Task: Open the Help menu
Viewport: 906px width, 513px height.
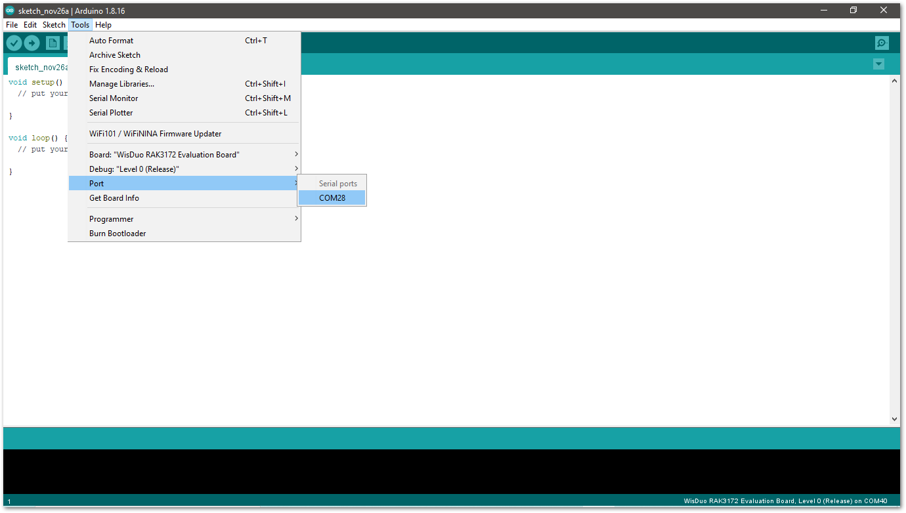Action: (x=103, y=25)
